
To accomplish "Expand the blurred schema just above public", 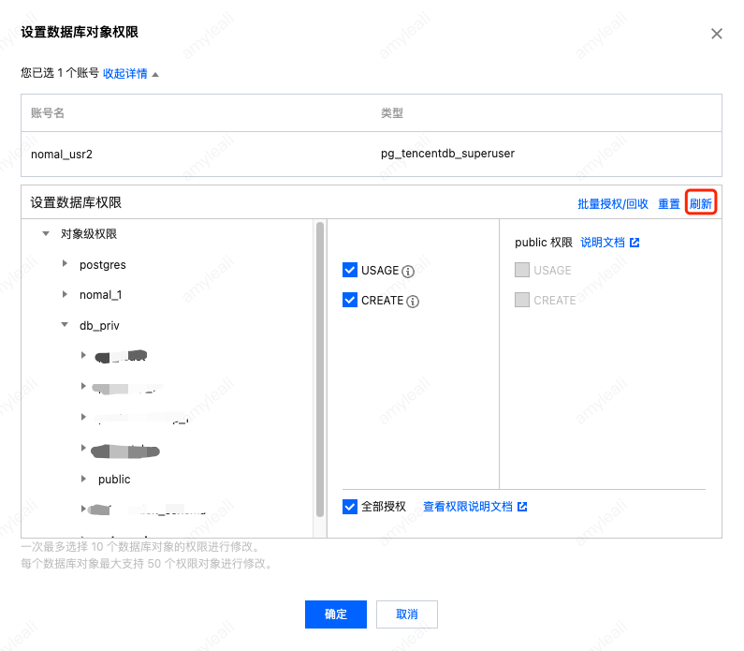I will (x=83, y=448).
